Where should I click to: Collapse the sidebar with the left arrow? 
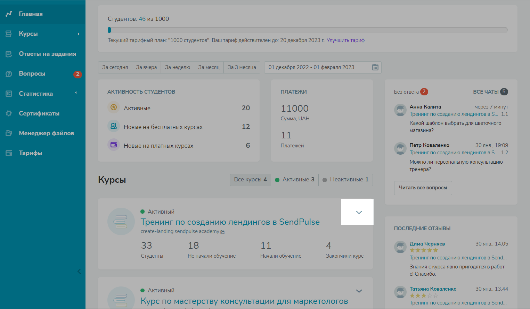pos(79,271)
